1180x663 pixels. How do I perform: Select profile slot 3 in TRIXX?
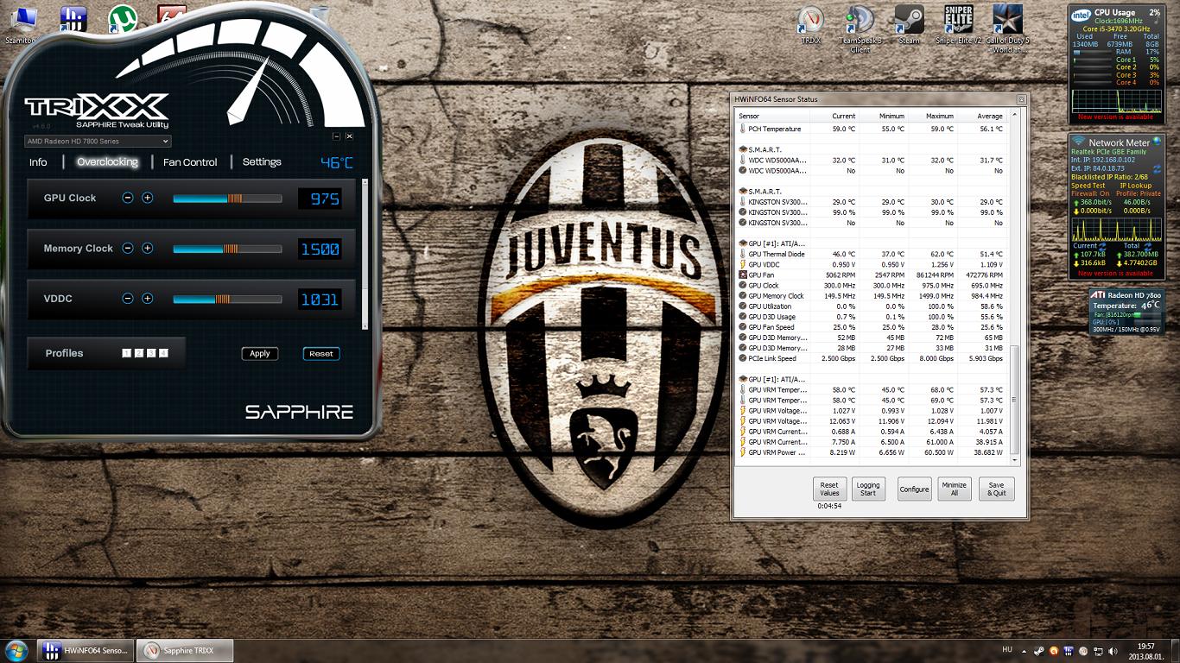[151, 353]
